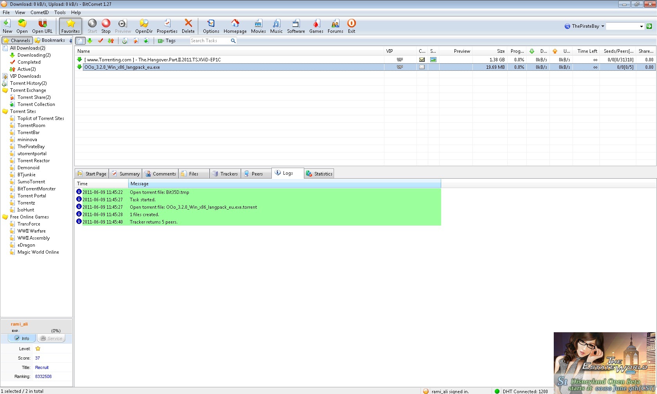Open task Properties from the toolbar

tap(167, 26)
